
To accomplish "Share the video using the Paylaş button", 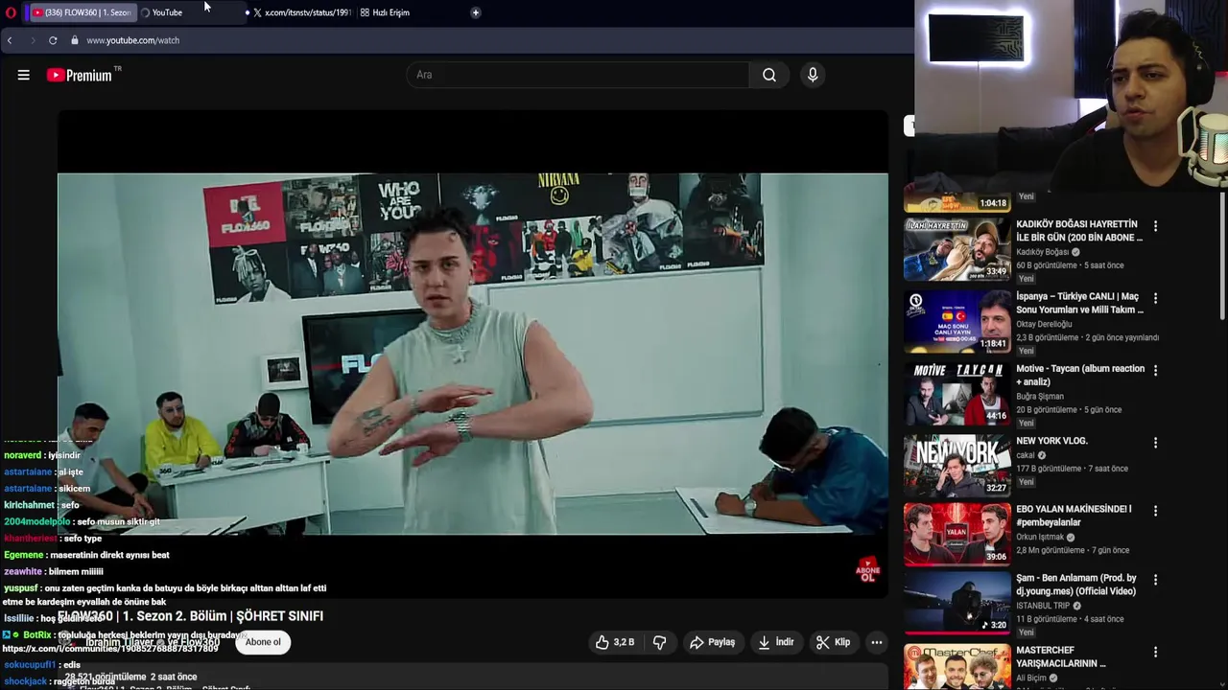I will (x=712, y=642).
